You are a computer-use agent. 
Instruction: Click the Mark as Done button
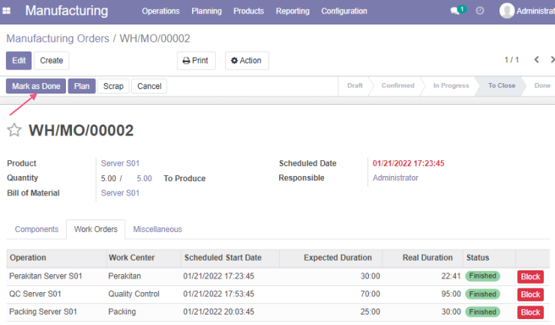point(36,86)
